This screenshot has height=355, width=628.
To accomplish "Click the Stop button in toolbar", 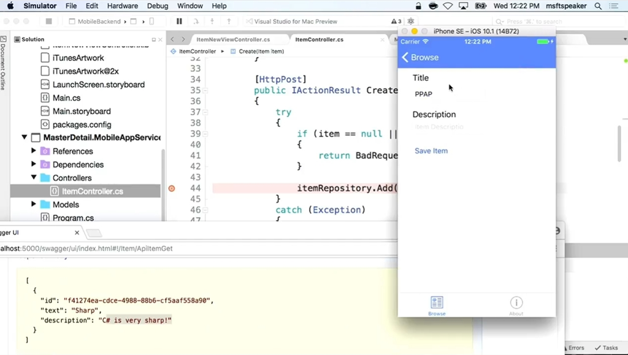I will pos(49,21).
